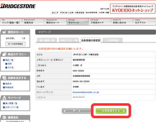Click the 郵便番号 row label
The height and width of the screenshot is (122, 156).
point(40,71)
